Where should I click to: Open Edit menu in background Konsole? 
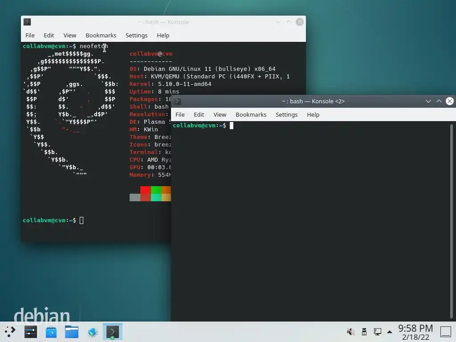[x=49, y=35]
